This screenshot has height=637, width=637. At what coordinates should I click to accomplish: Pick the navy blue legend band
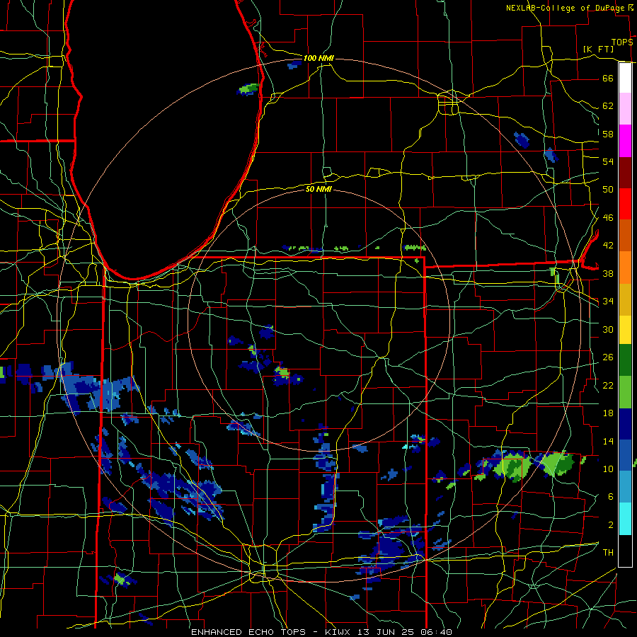(625, 424)
